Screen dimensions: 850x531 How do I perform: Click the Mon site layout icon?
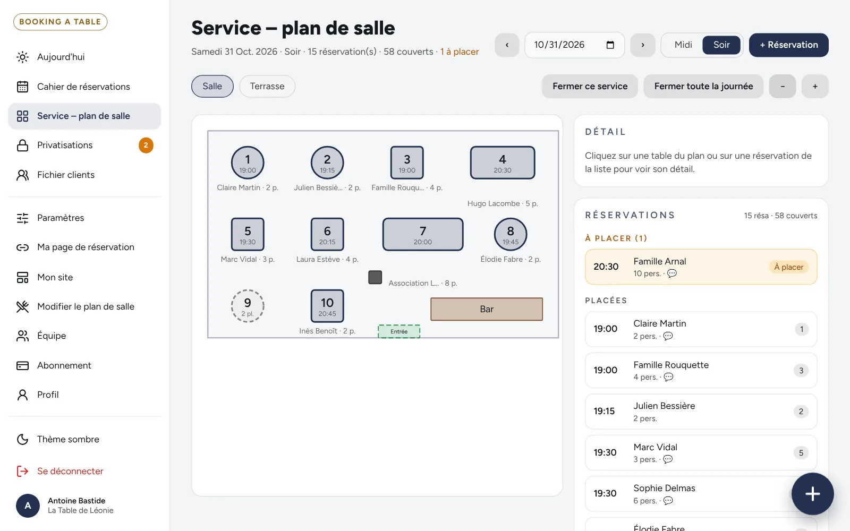[x=22, y=277]
